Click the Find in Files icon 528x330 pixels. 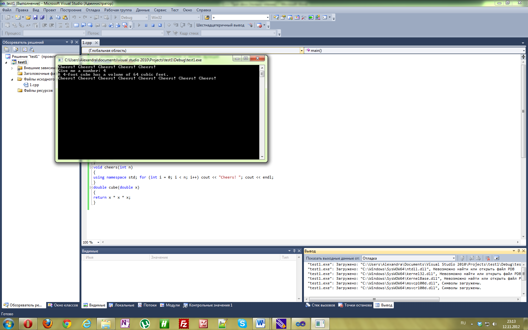pos(207,17)
